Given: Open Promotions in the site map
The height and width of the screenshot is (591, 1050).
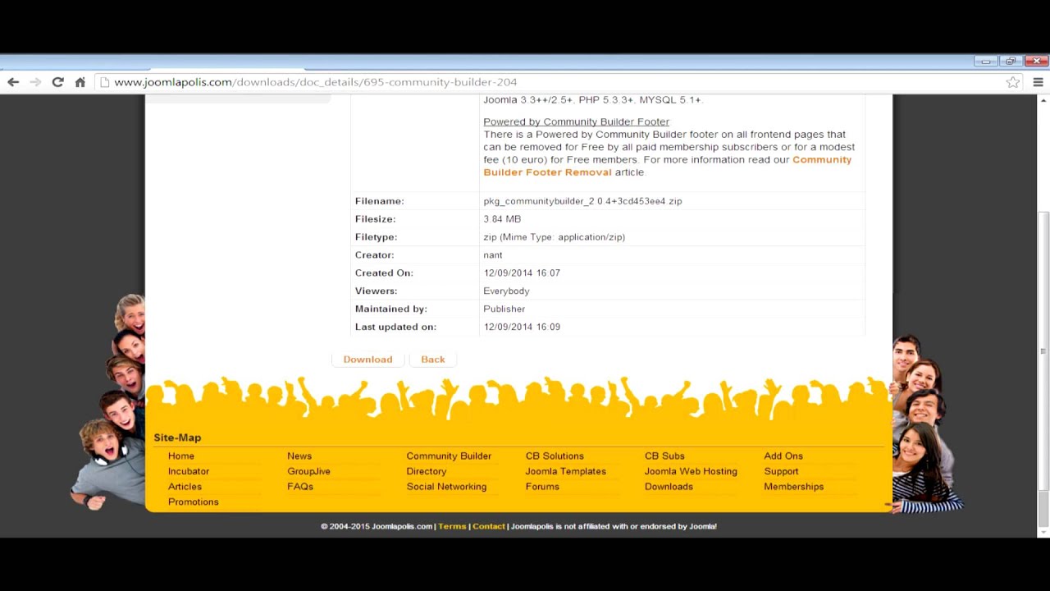Looking at the screenshot, I should point(194,502).
